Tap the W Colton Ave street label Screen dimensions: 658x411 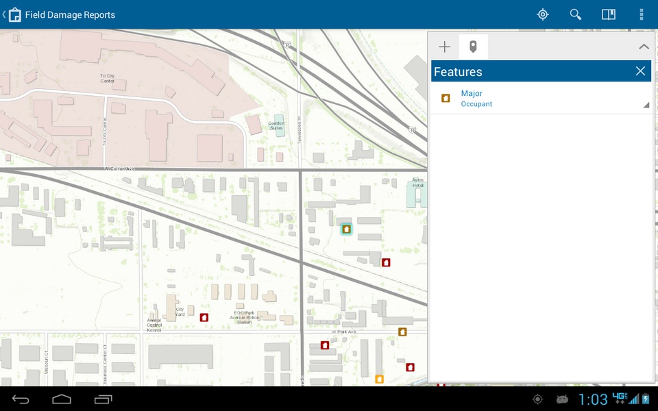(x=119, y=169)
